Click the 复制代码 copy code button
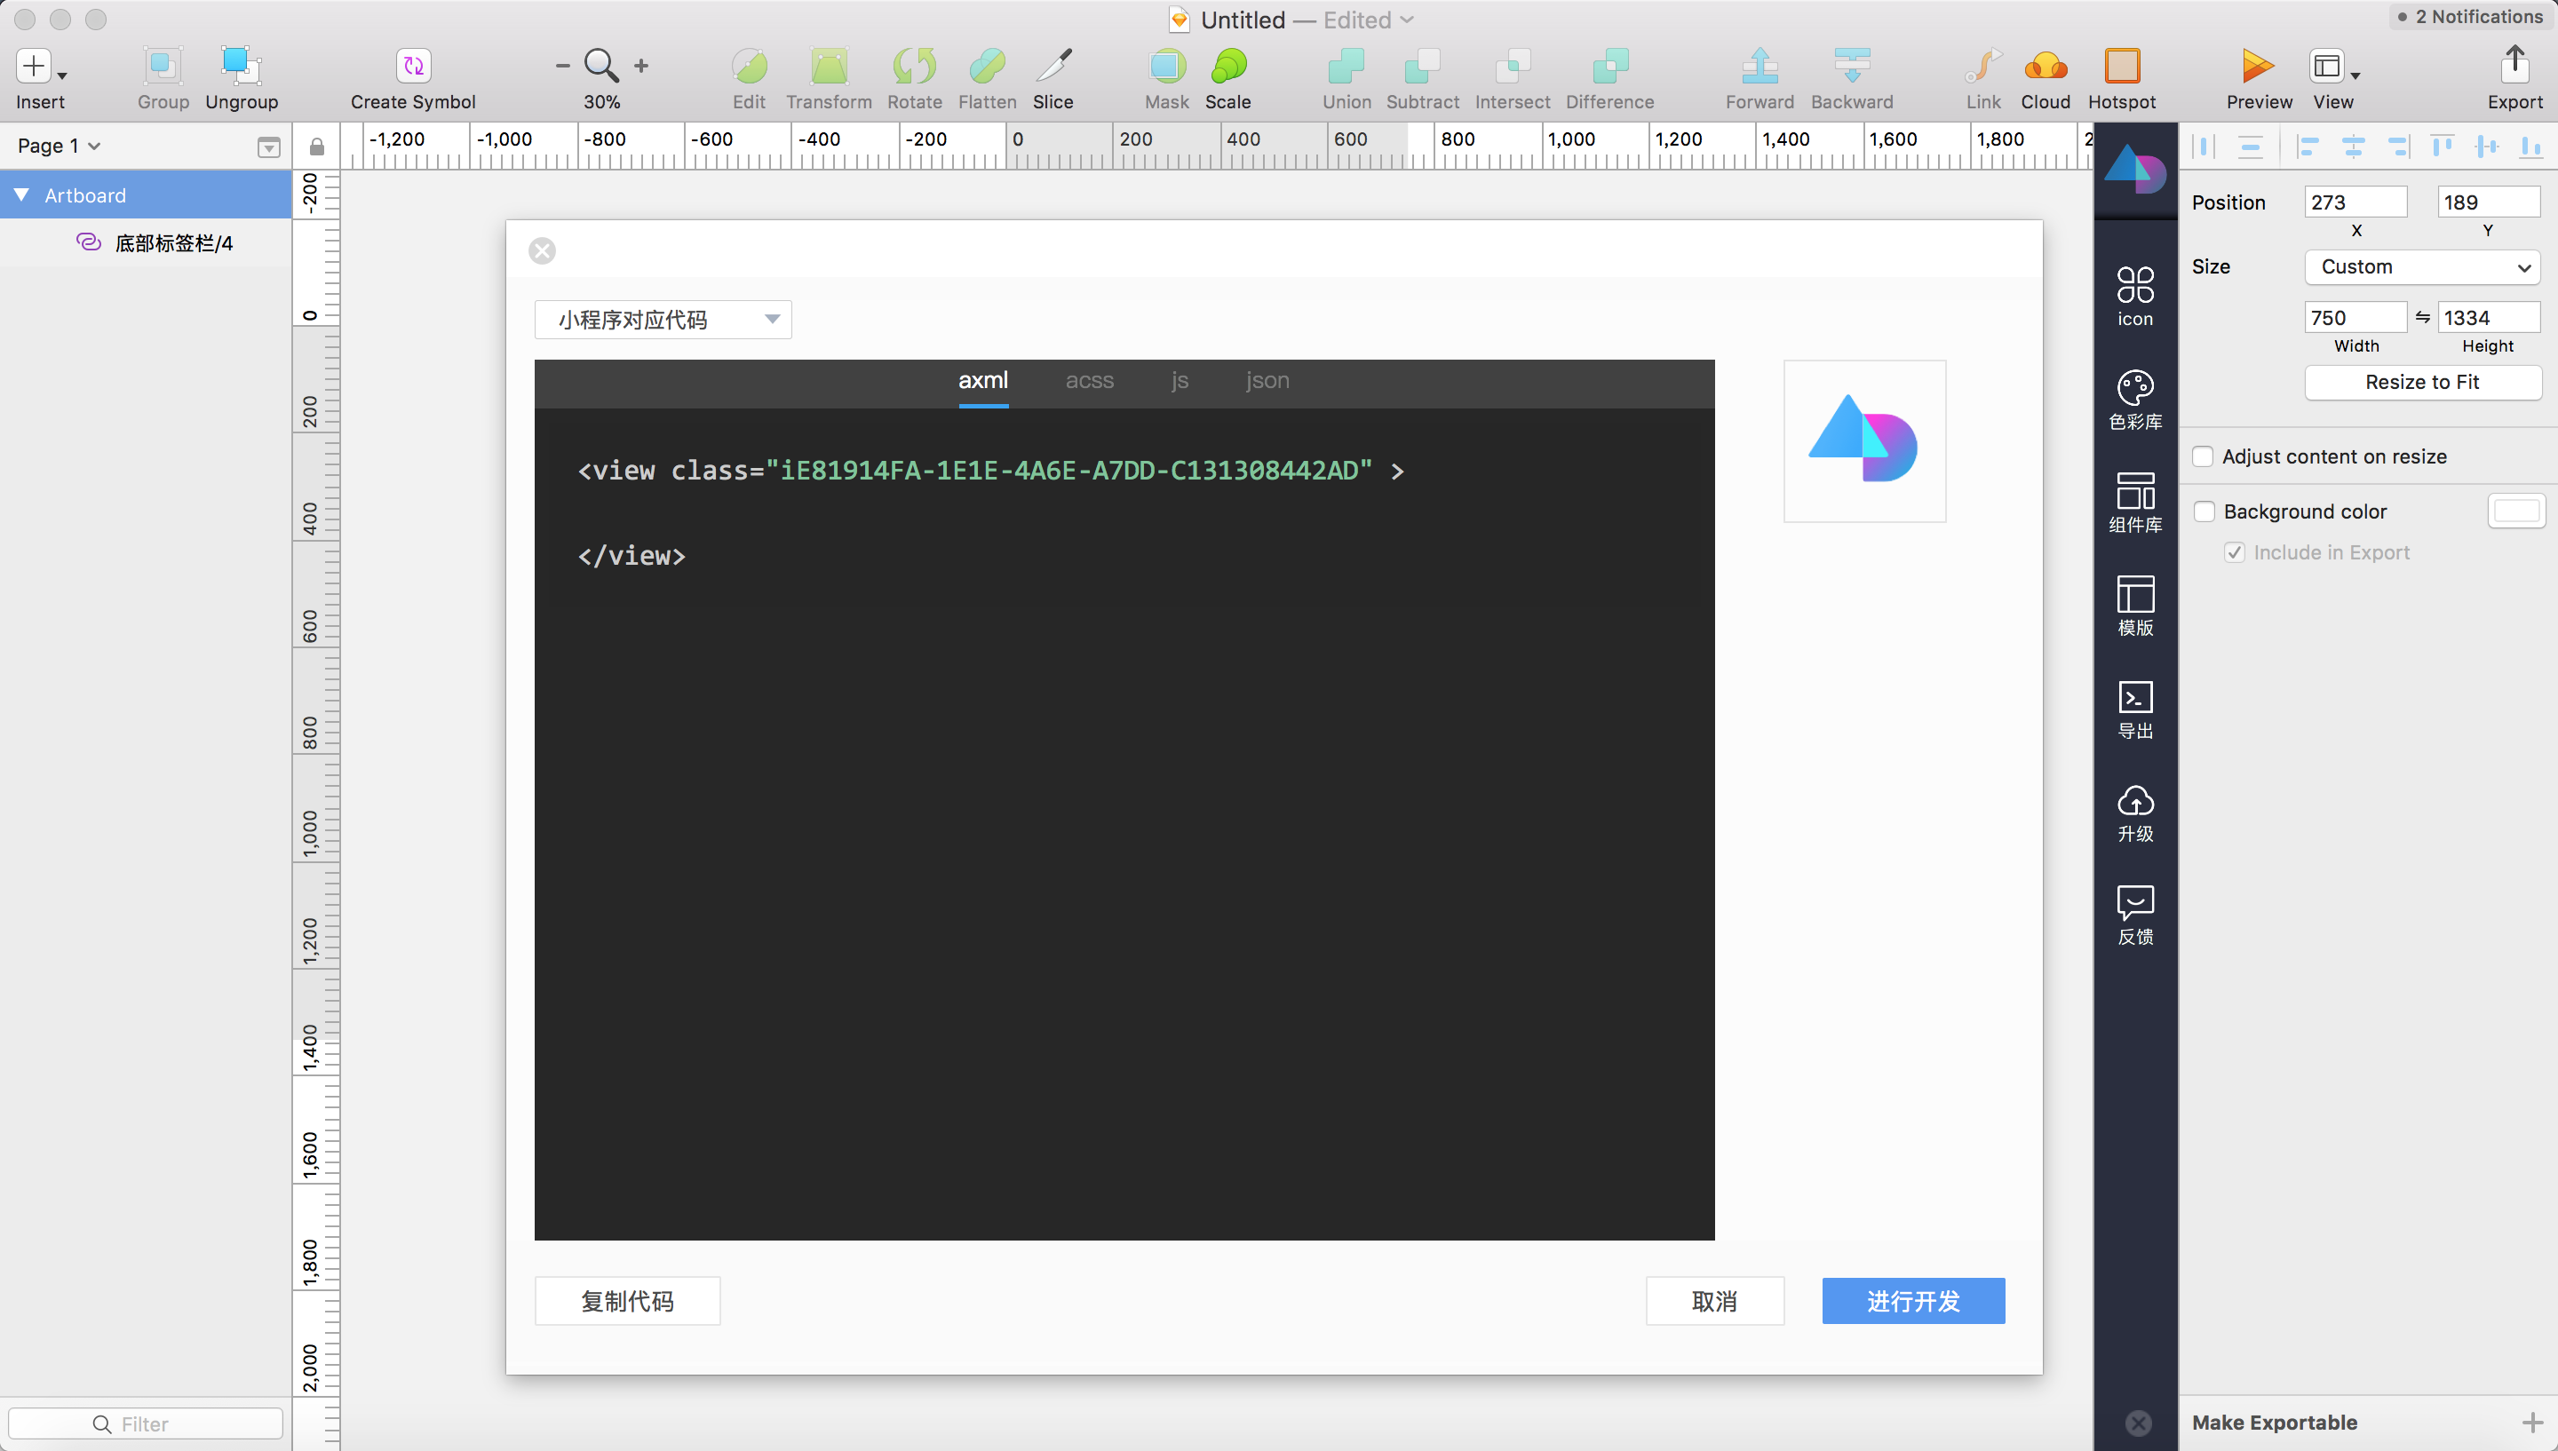 (627, 1301)
